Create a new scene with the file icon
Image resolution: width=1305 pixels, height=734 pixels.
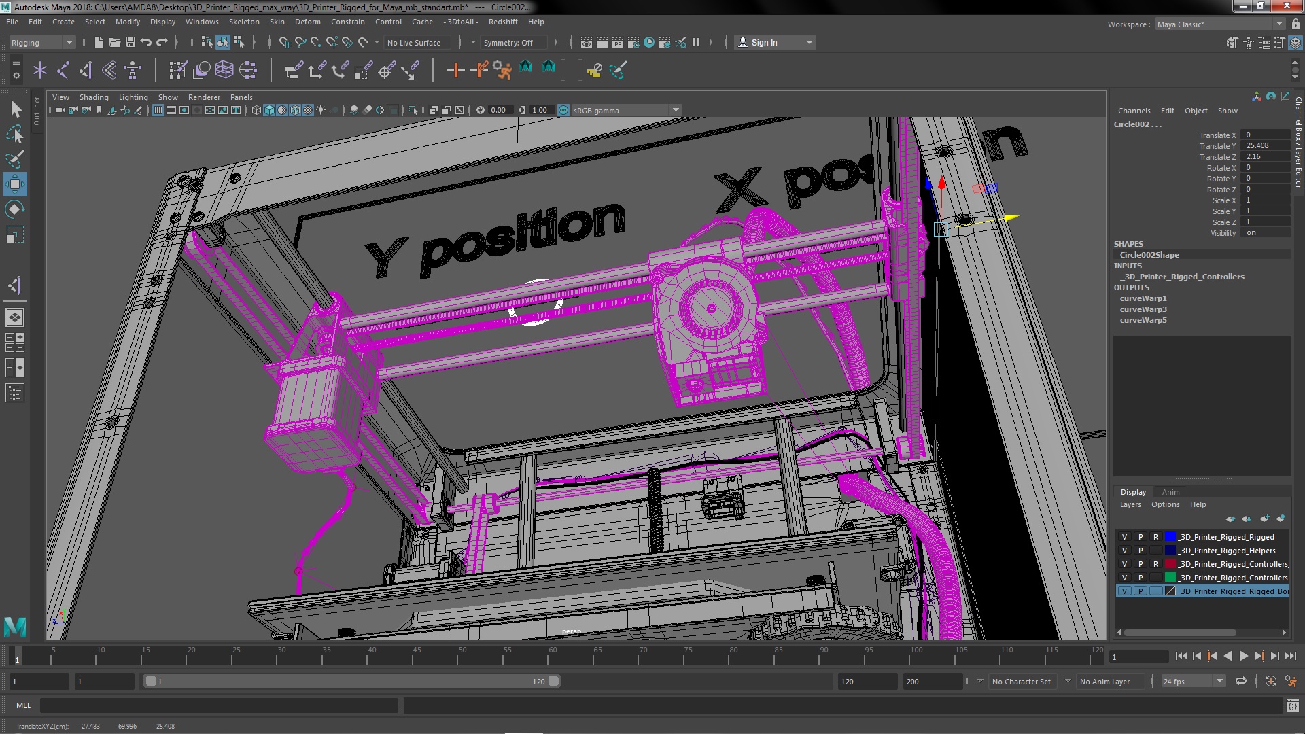pyautogui.click(x=99, y=43)
